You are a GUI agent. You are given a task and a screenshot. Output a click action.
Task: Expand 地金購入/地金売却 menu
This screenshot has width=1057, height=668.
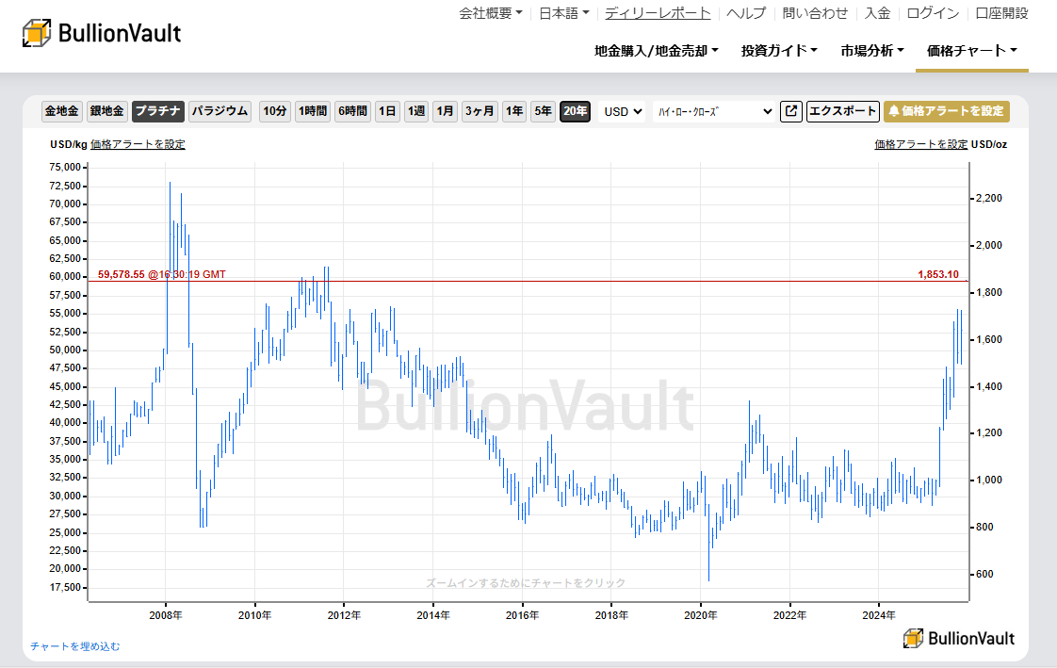(657, 51)
